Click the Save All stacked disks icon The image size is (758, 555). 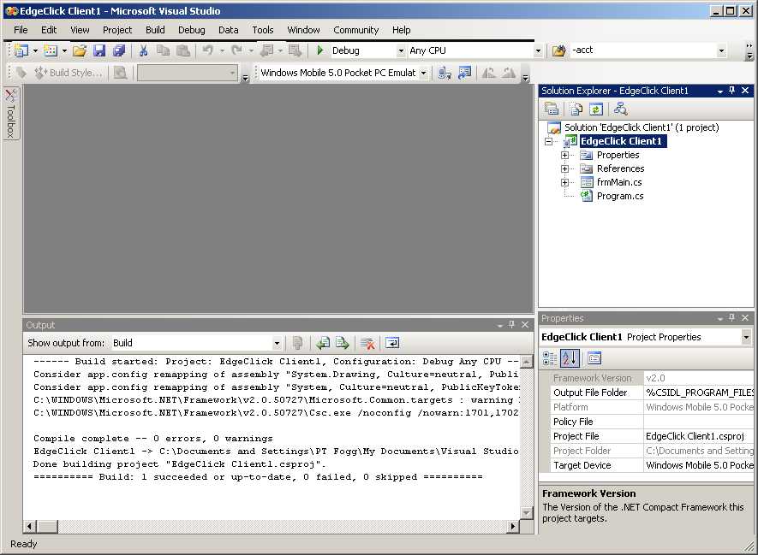coord(119,50)
